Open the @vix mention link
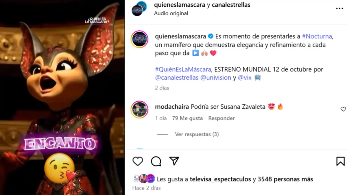This screenshot has height=195, width=347. click(x=245, y=78)
